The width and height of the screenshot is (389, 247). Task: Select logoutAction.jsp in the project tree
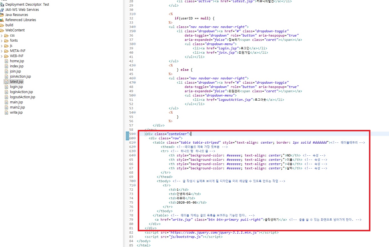[23, 97]
